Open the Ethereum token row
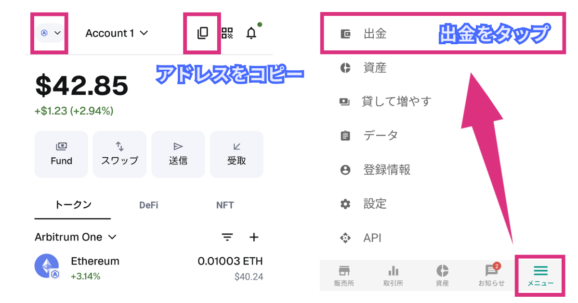Image resolution: width=578 pixels, height=303 pixels. (x=149, y=268)
